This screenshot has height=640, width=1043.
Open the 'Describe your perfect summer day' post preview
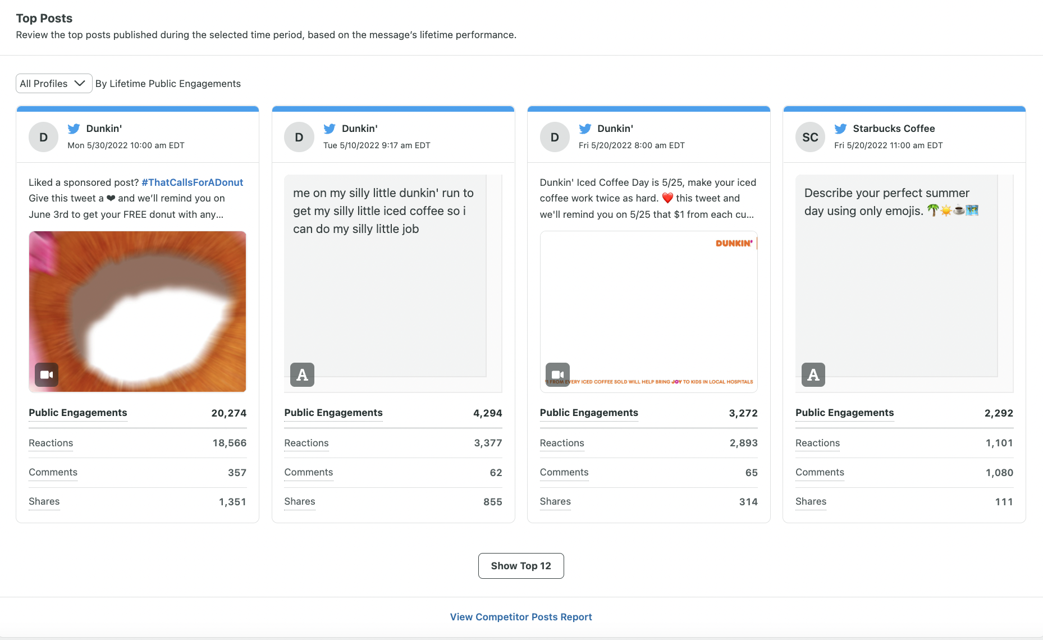tap(904, 284)
